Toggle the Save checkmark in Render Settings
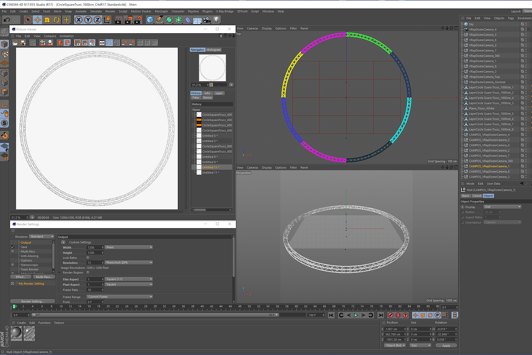Image resolution: width=532 pixels, height=355 pixels. pyautogui.click(x=12, y=247)
